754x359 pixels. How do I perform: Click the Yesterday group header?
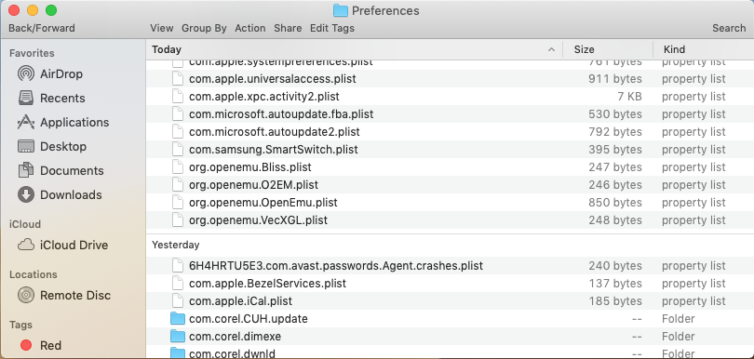click(176, 246)
